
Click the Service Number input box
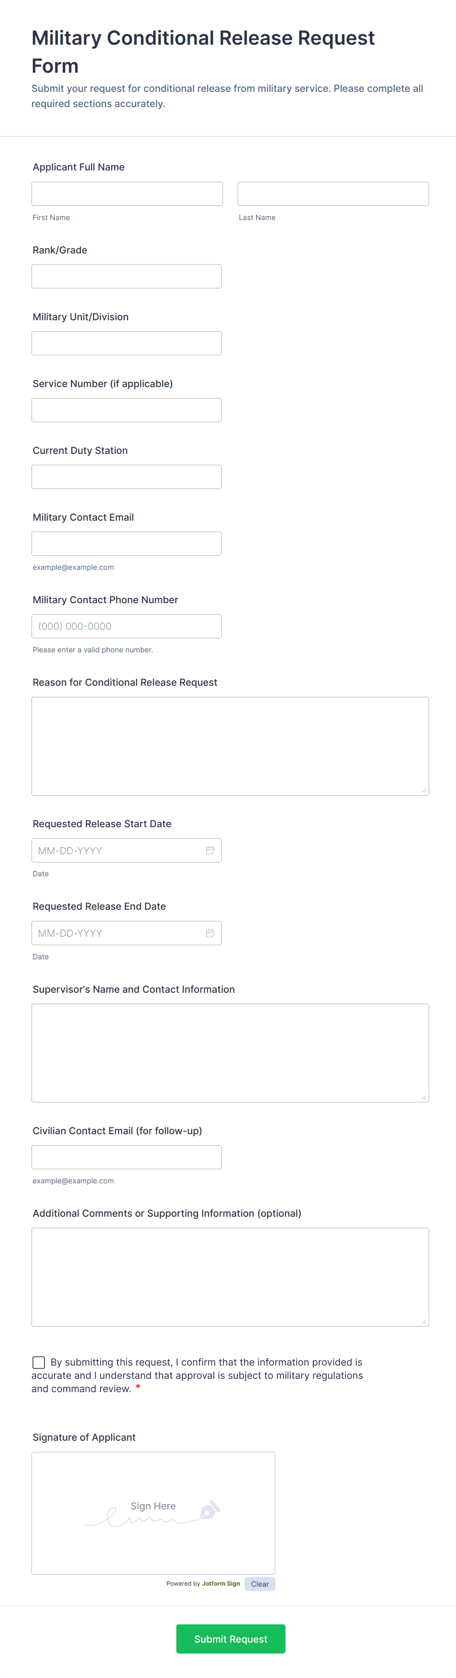[126, 410]
